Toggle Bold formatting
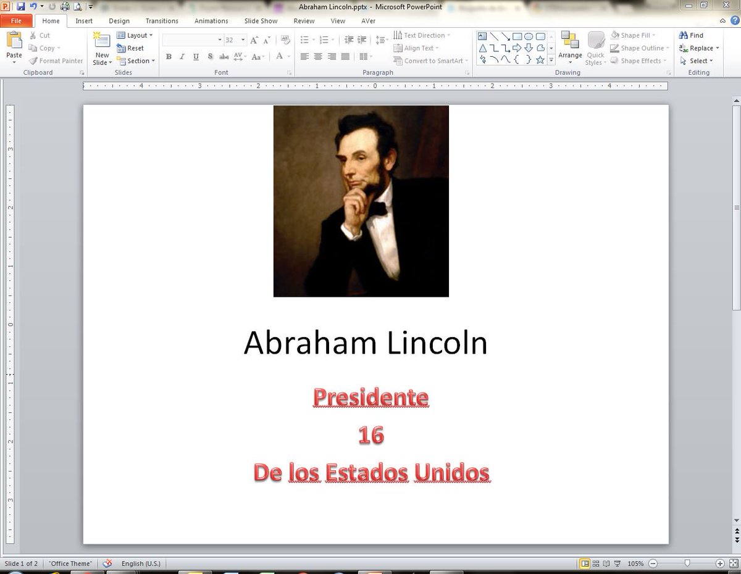 [169, 57]
